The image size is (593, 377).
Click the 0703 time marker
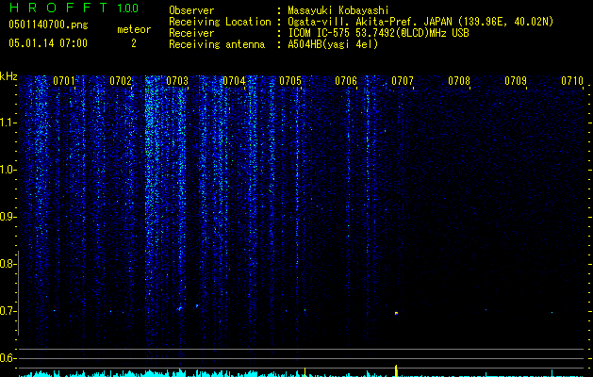coord(177,81)
